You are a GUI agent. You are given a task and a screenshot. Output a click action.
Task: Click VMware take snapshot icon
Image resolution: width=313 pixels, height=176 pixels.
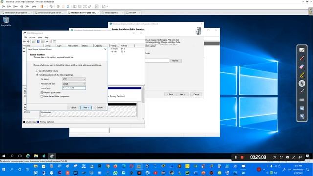pos(58,6)
